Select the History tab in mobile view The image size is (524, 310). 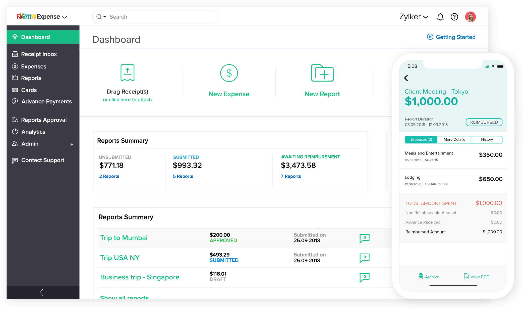[486, 139]
